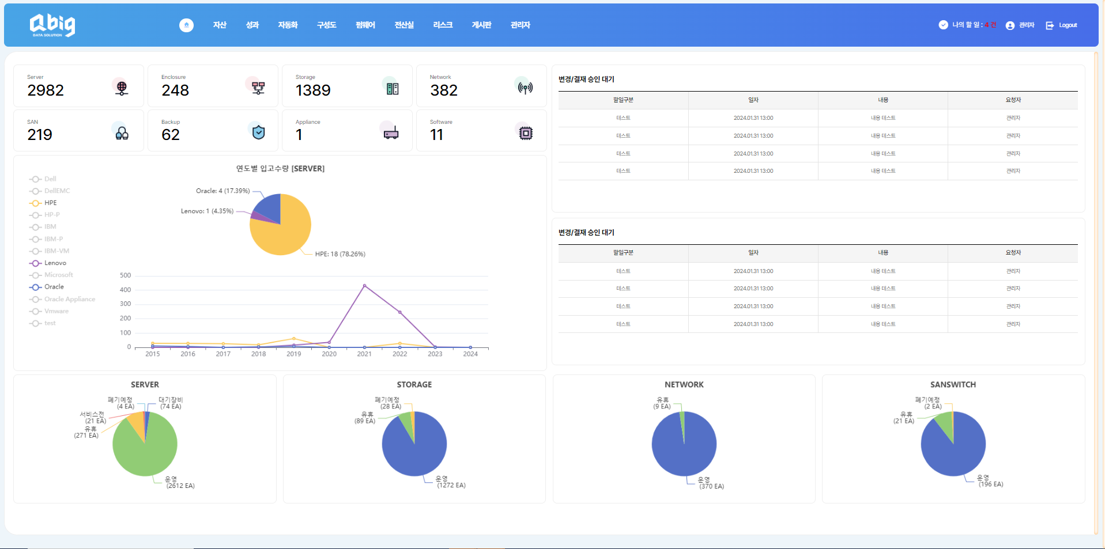
Task: Open the SAN 219 summary card
Action: pos(78,131)
